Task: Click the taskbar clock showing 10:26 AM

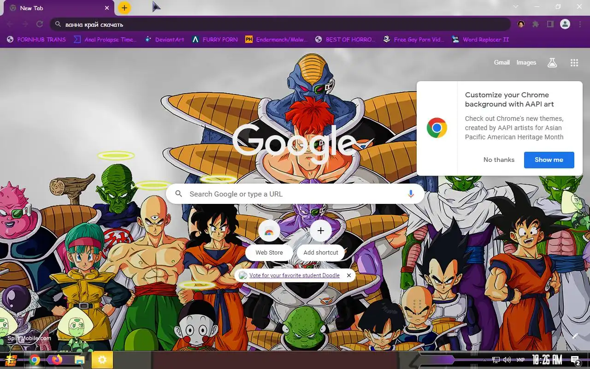Action: coord(547,360)
